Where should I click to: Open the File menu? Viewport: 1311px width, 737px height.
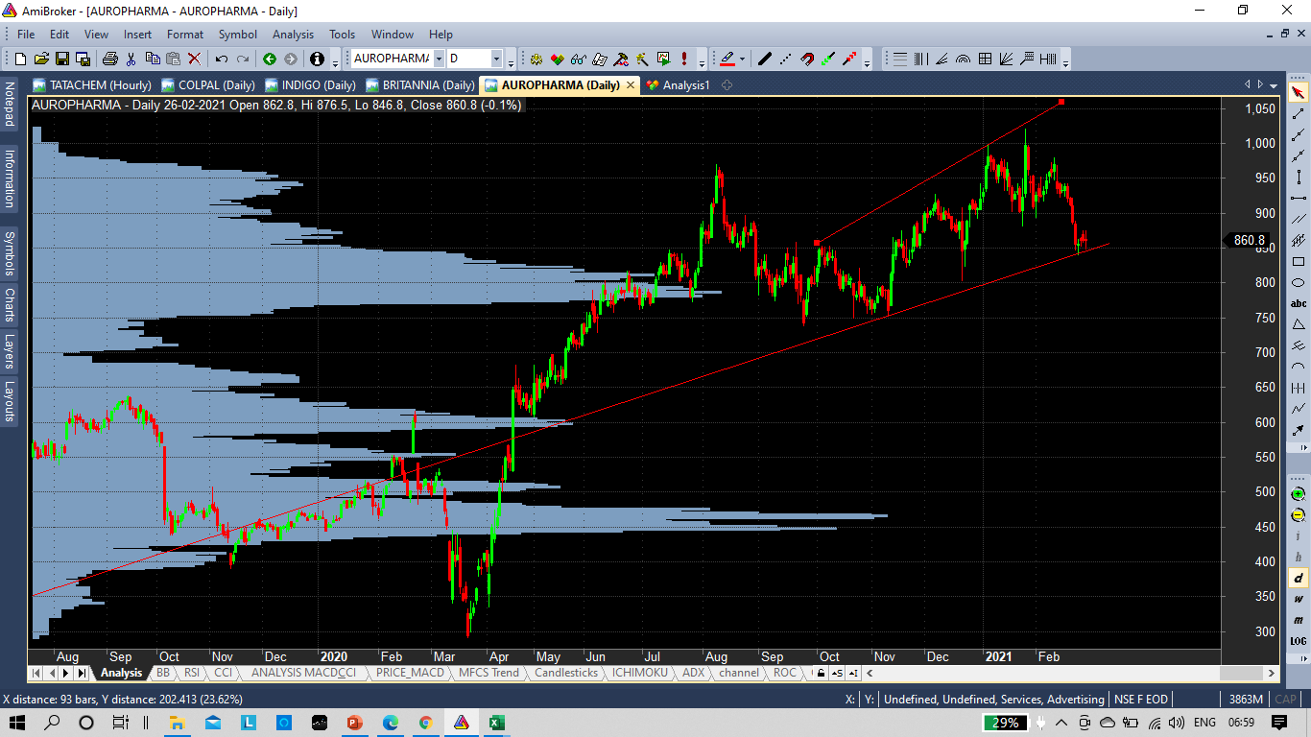tap(26, 35)
